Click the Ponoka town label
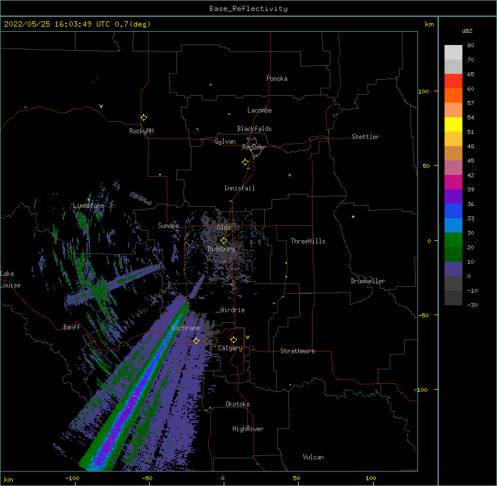The width and height of the screenshot is (497, 486). pos(277,78)
